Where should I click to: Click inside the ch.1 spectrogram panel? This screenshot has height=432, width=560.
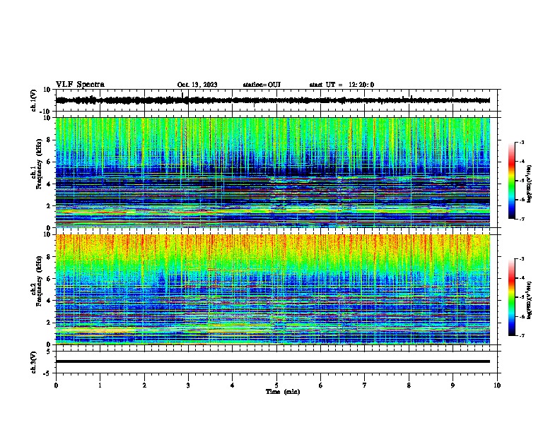point(273,172)
